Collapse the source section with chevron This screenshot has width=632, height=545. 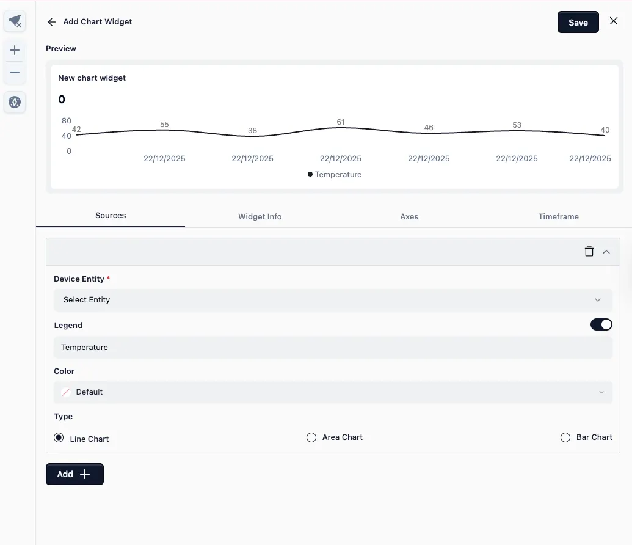pyautogui.click(x=606, y=252)
